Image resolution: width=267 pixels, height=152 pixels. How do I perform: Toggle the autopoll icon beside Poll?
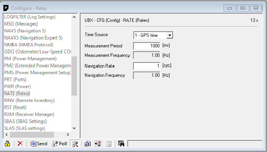tap(75, 144)
